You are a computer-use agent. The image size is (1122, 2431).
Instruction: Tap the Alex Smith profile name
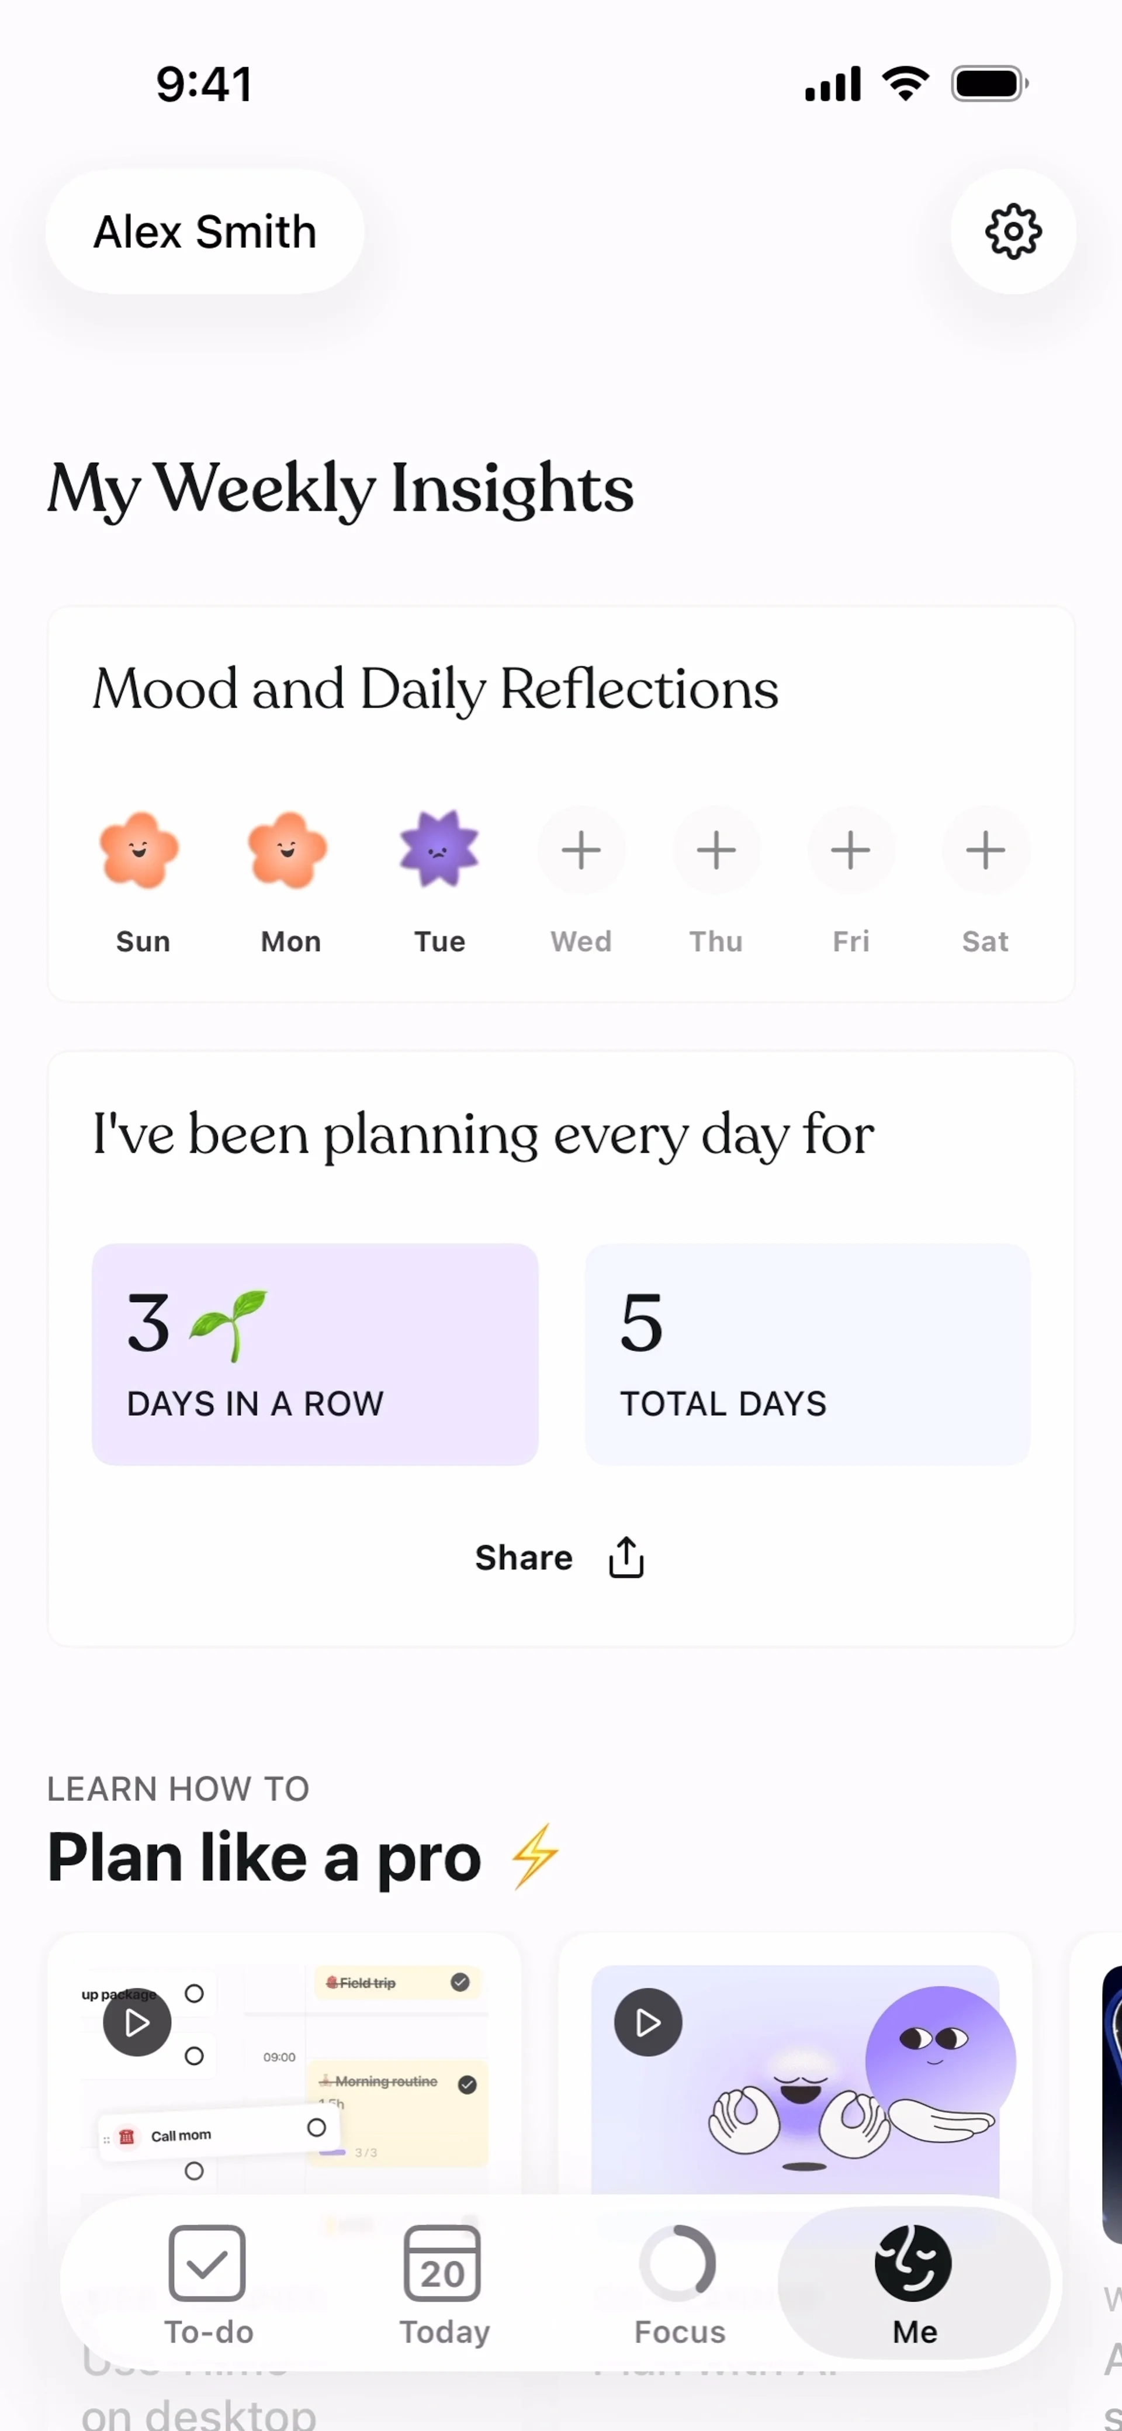(x=205, y=232)
